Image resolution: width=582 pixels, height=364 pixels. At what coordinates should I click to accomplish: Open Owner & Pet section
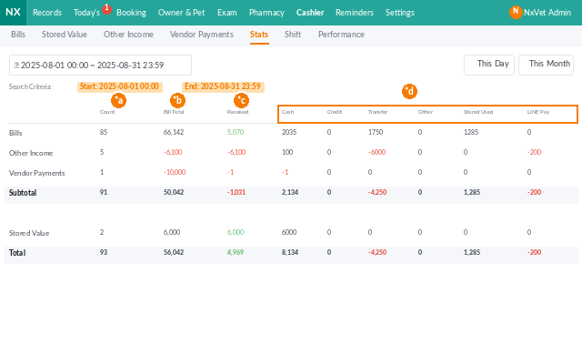click(182, 13)
